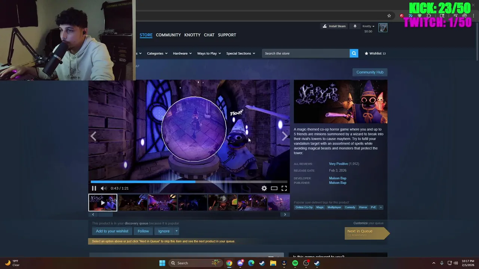
Task: Open developer Maison Bap link
Action: point(338,178)
